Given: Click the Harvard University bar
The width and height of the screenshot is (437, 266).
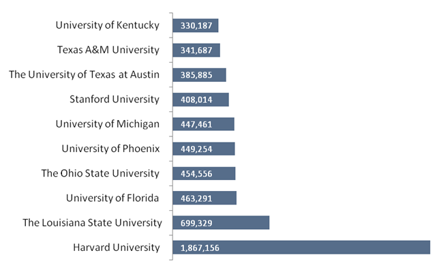Looking at the screenshot, I should click(301, 248).
